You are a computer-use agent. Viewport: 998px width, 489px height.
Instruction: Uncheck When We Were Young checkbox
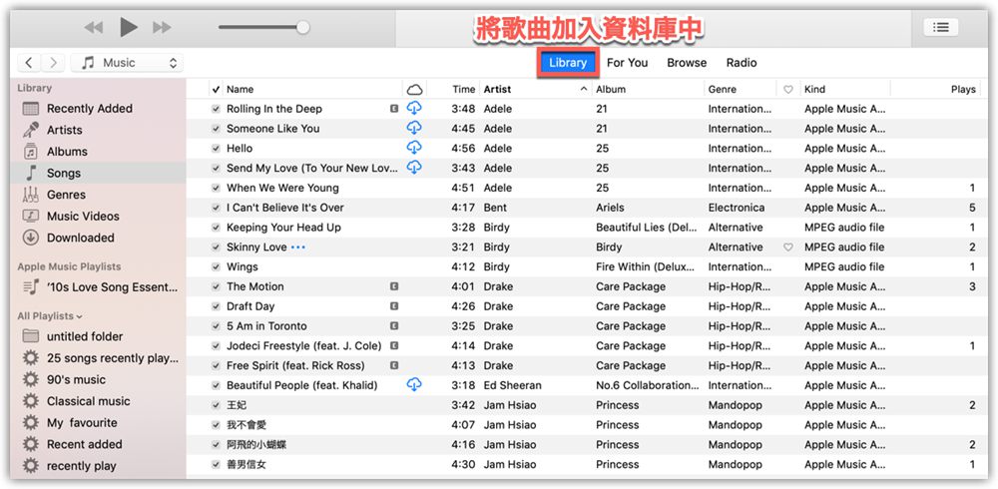(x=217, y=188)
